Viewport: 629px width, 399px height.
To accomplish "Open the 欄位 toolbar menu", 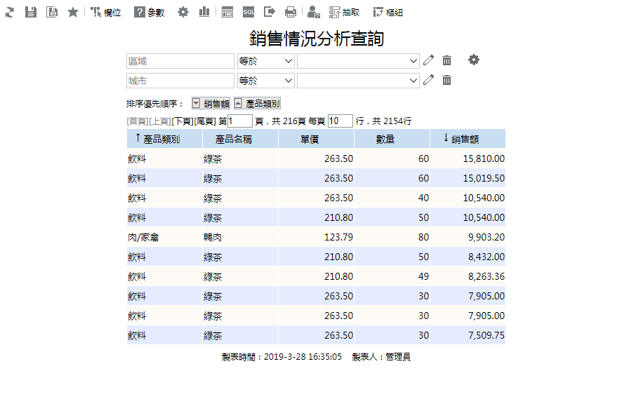I will (106, 12).
